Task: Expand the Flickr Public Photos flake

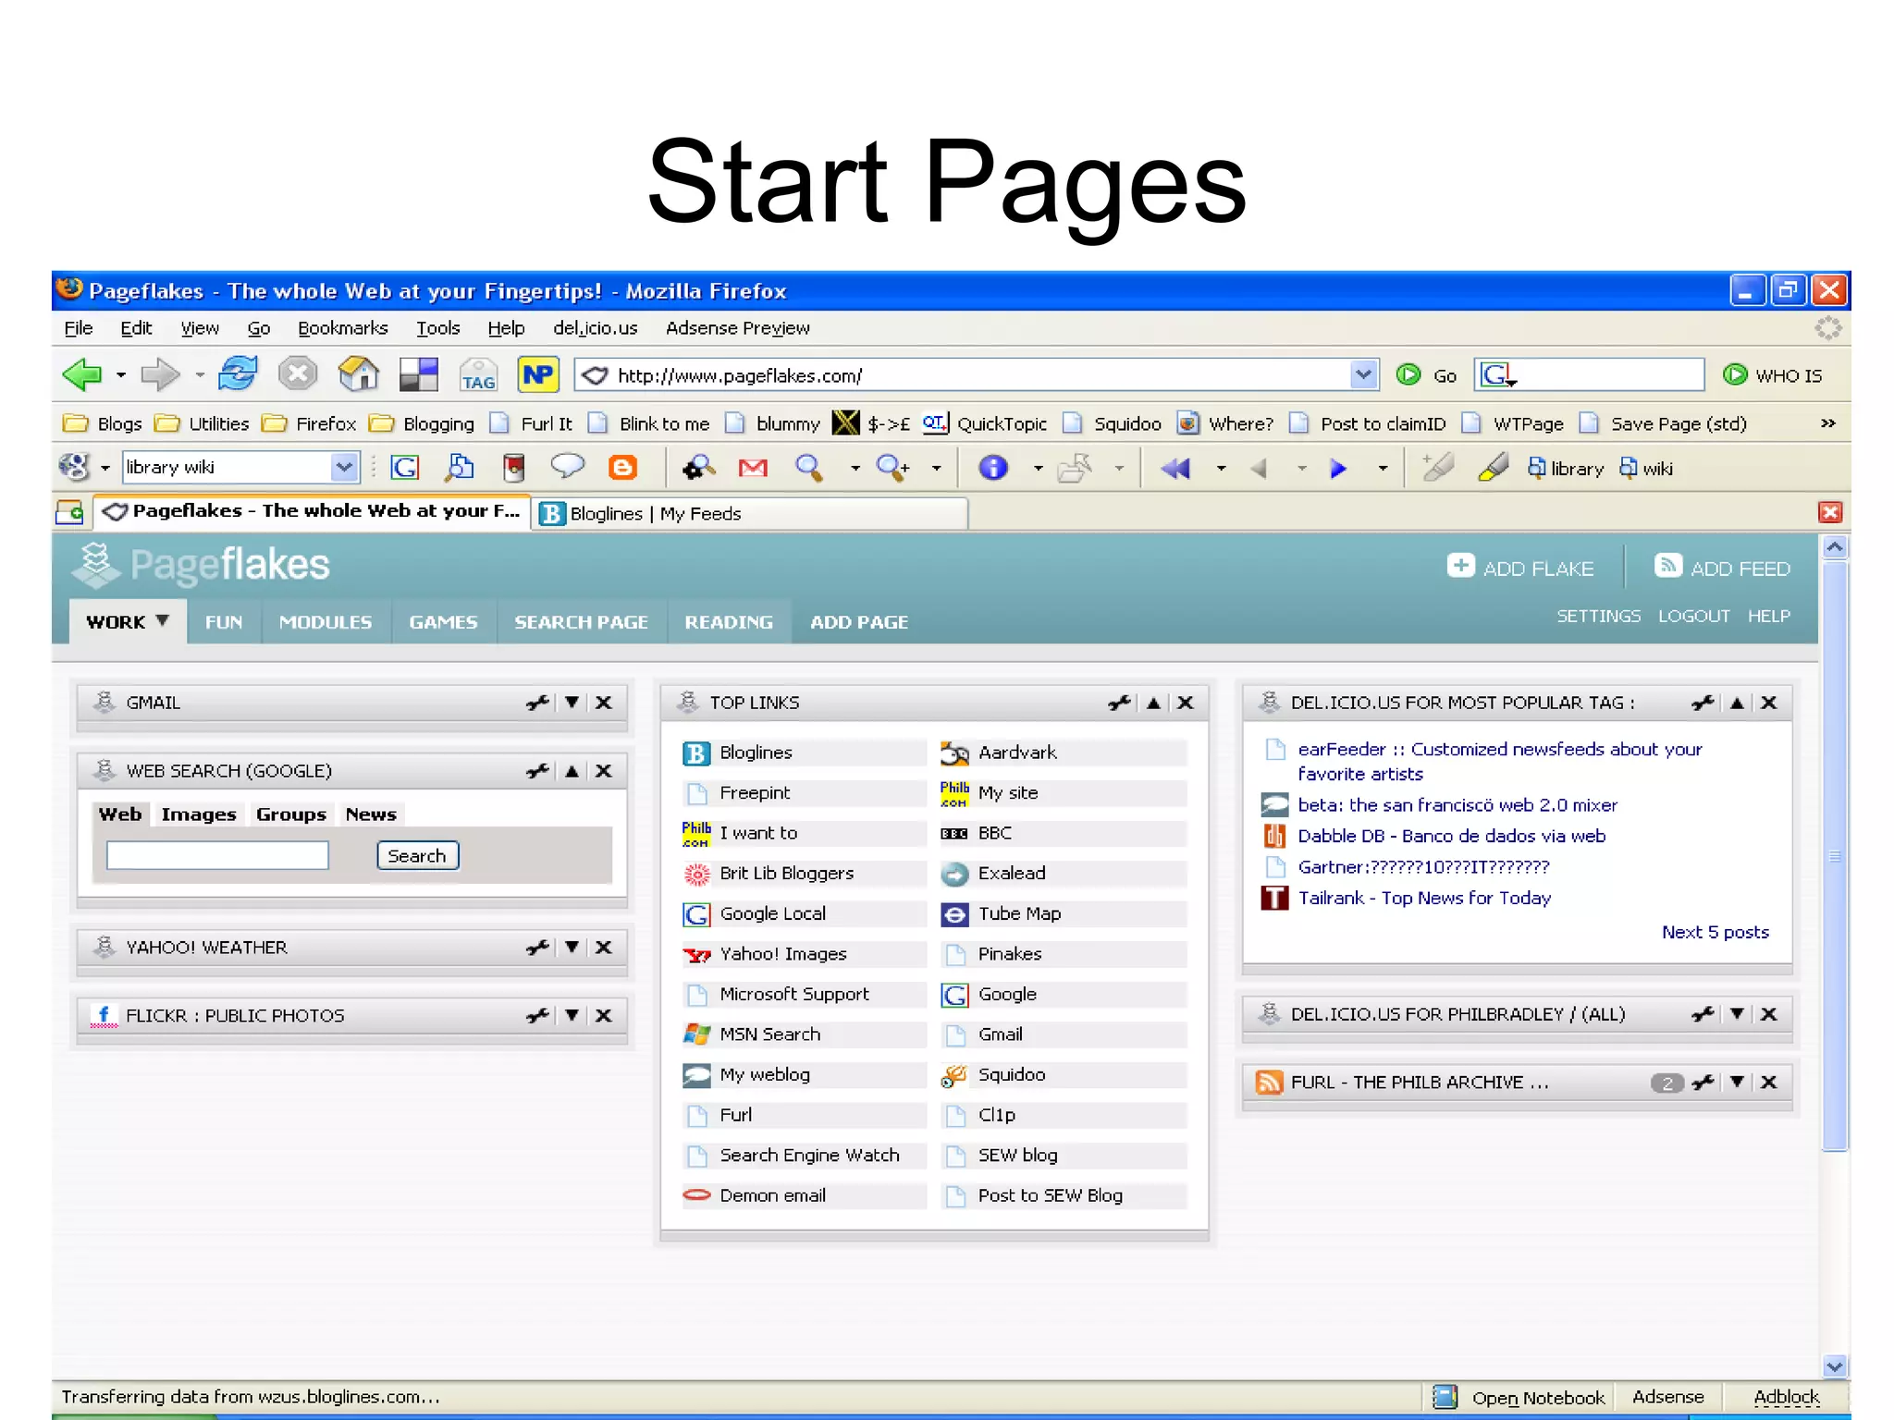Action: pyautogui.click(x=572, y=1016)
